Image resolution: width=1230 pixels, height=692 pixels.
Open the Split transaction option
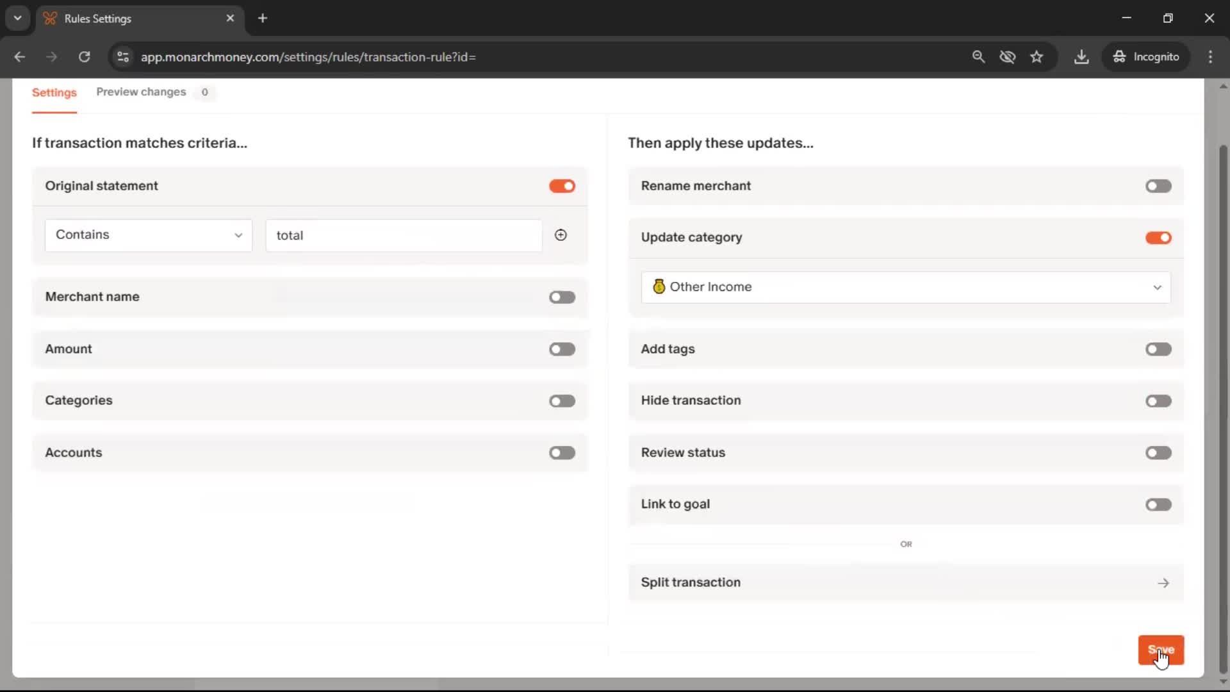point(905,582)
